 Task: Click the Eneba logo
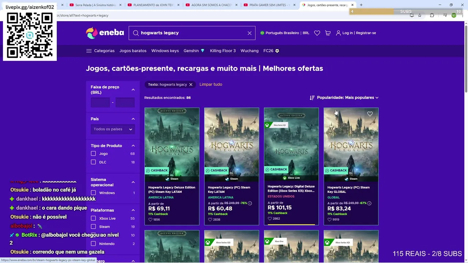click(105, 33)
